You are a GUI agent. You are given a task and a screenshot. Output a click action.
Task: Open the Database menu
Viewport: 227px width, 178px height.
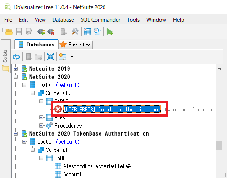click(63, 20)
